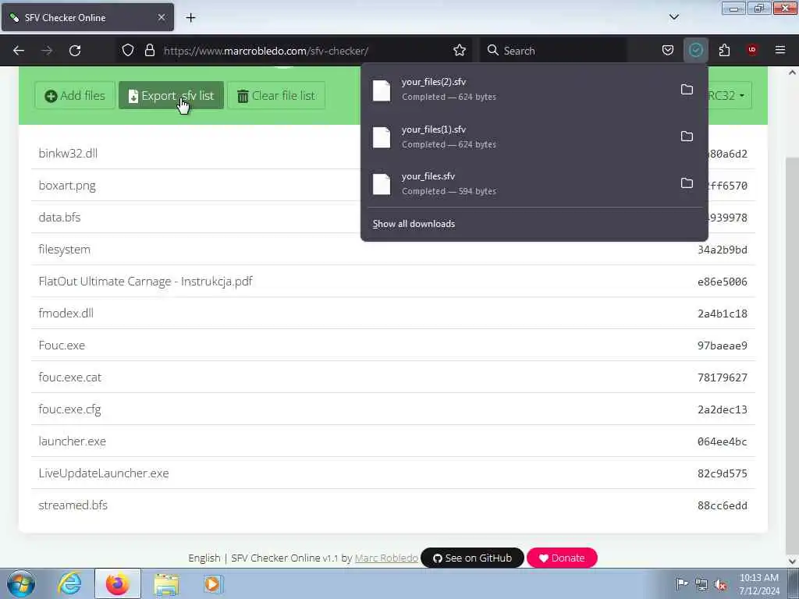
Task: Open the Save to Pocket icon
Action: 668,51
